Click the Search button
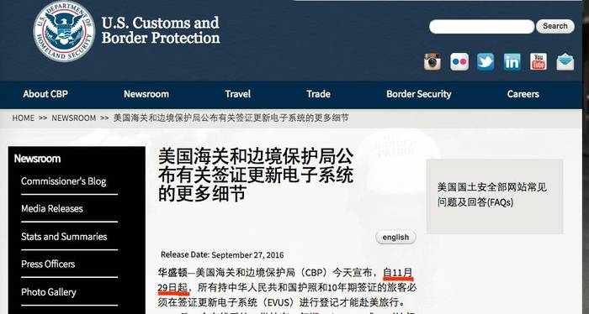Screen dimensions: 589x314 (x=555, y=26)
